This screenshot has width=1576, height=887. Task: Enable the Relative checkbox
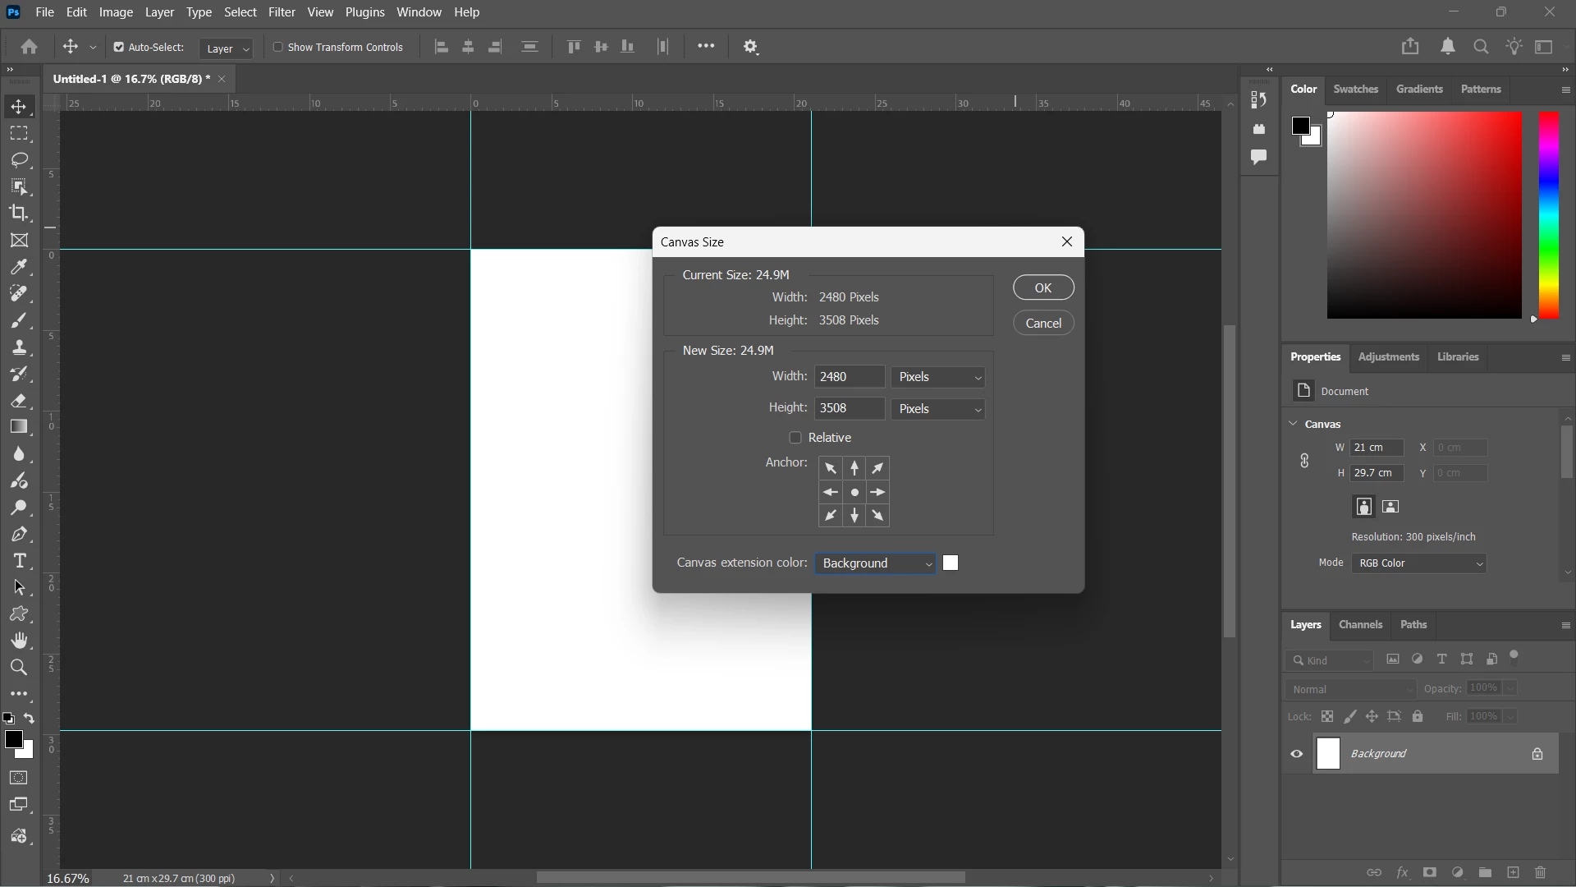tap(795, 438)
